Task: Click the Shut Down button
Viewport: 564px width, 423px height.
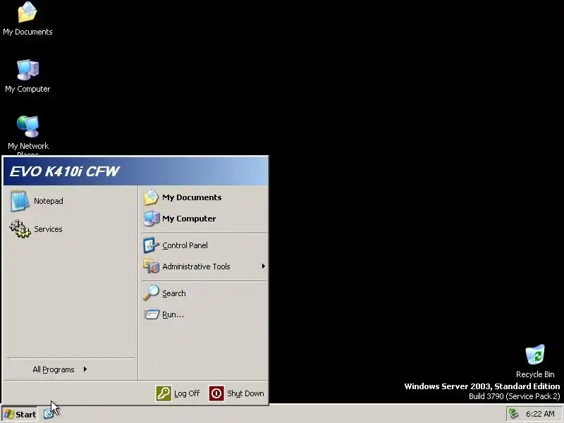Action: point(236,393)
